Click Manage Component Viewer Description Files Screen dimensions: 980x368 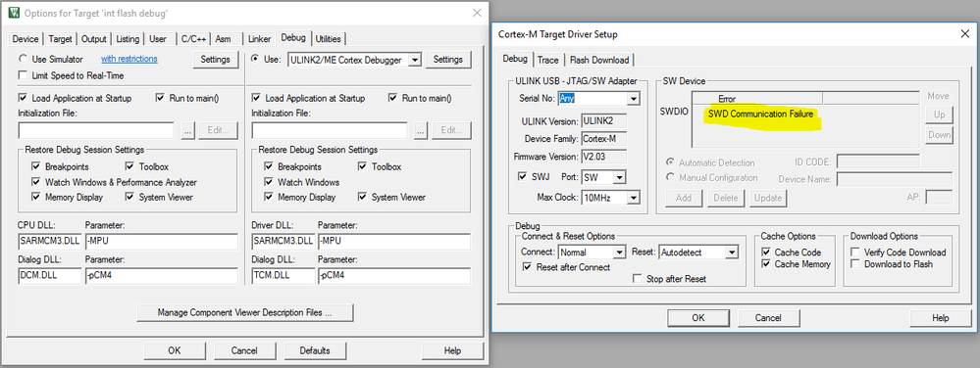(244, 312)
